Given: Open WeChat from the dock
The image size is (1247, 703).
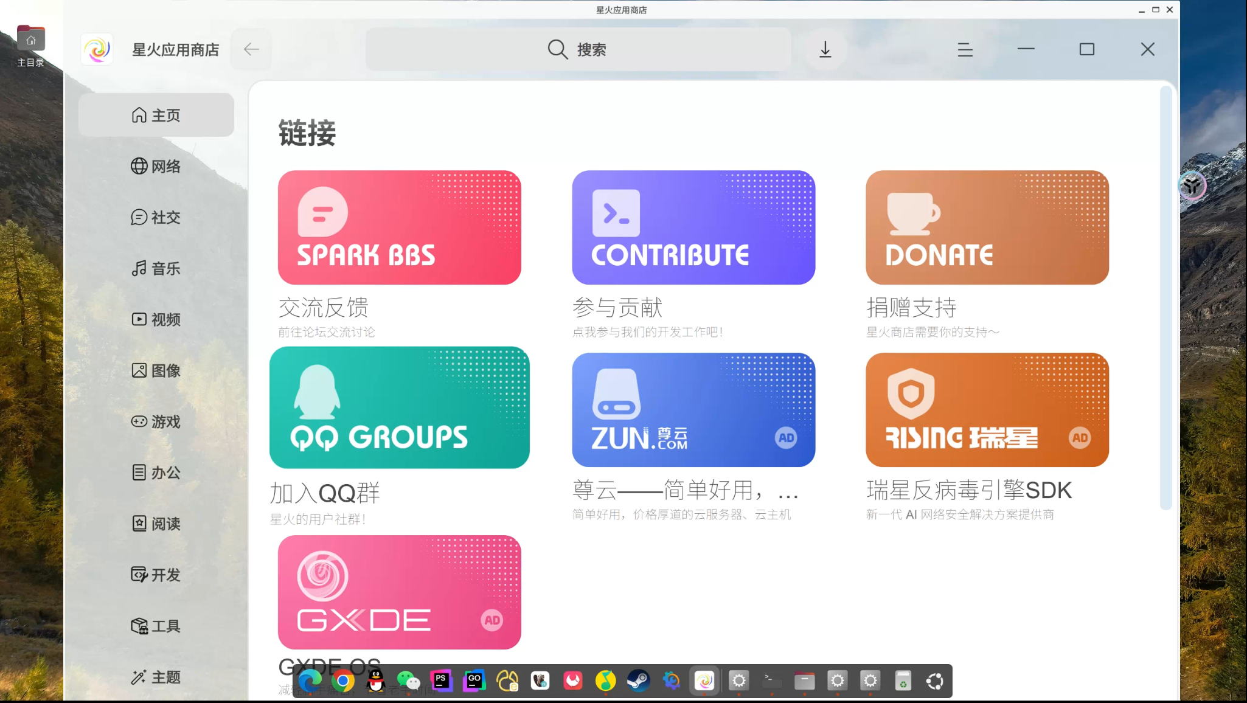Looking at the screenshot, I should coord(409,681).
